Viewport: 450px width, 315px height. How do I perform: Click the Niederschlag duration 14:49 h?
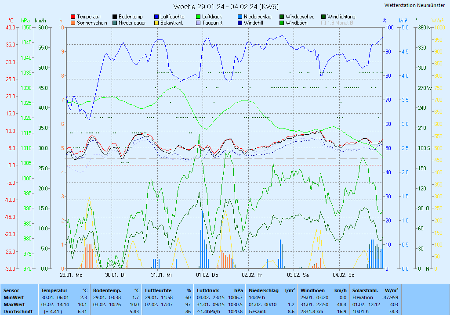[257, 297]
